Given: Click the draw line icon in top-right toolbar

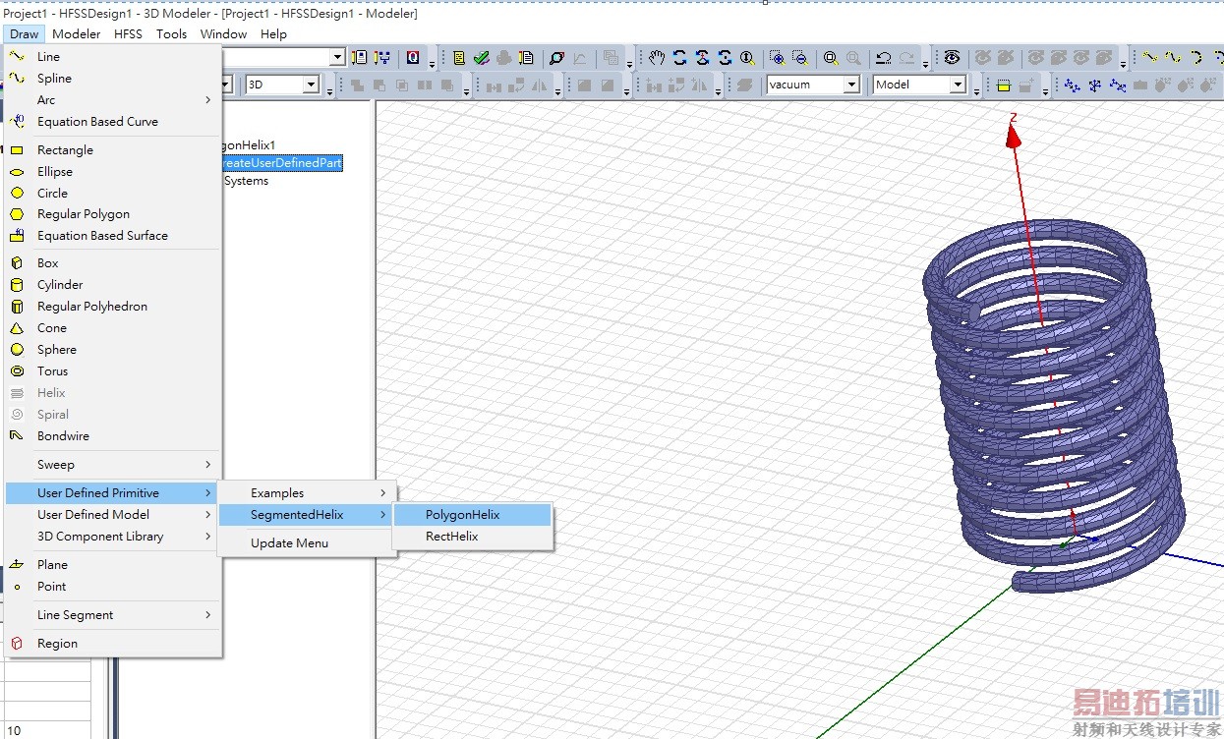Looking at the screenshot, I should (x=1149, y=58).
